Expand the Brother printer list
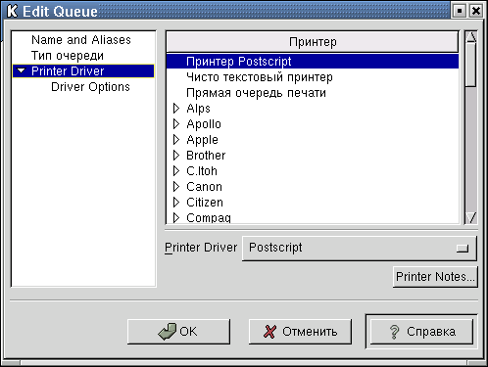 coord(176,156)
